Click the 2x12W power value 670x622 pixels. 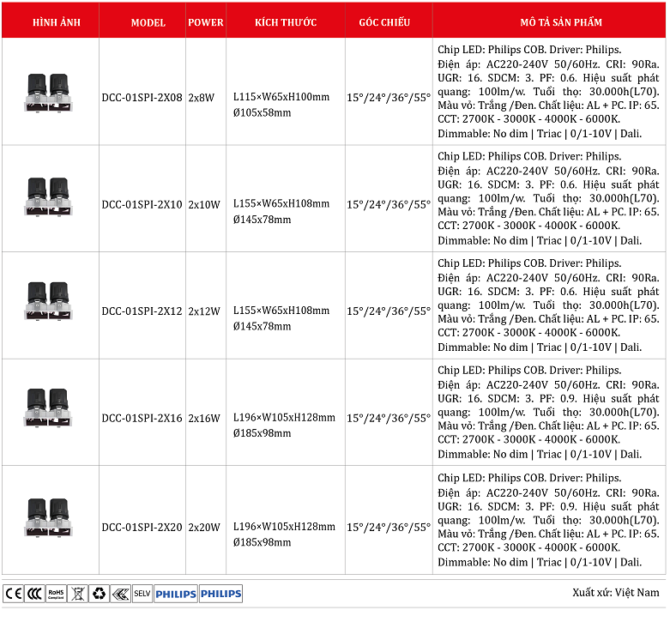[x=204, y=311]
